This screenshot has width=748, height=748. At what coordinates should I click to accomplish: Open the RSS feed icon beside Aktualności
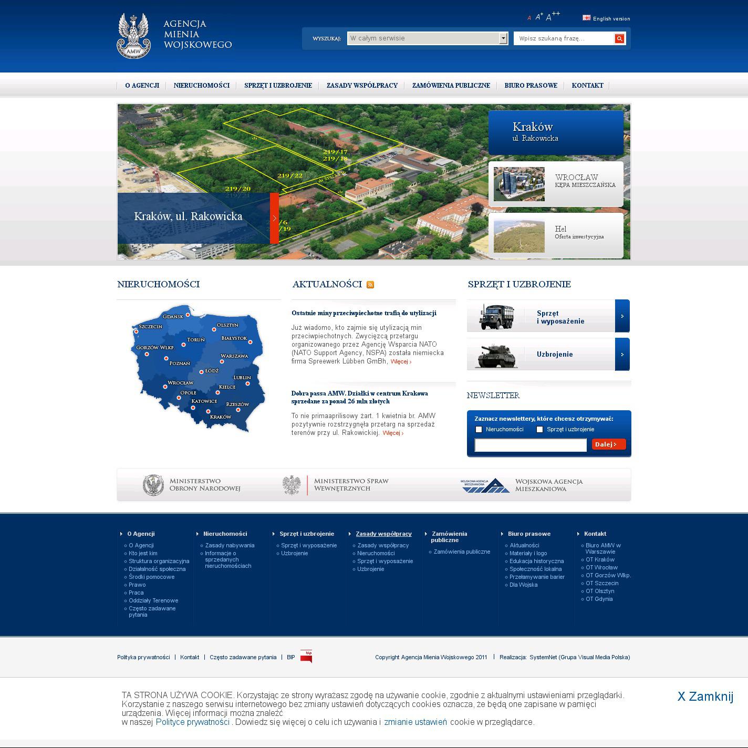click(370, 285)
